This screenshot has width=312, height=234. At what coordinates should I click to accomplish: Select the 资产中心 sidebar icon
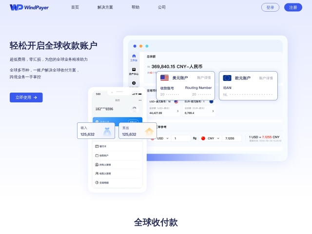pos(134,69)
